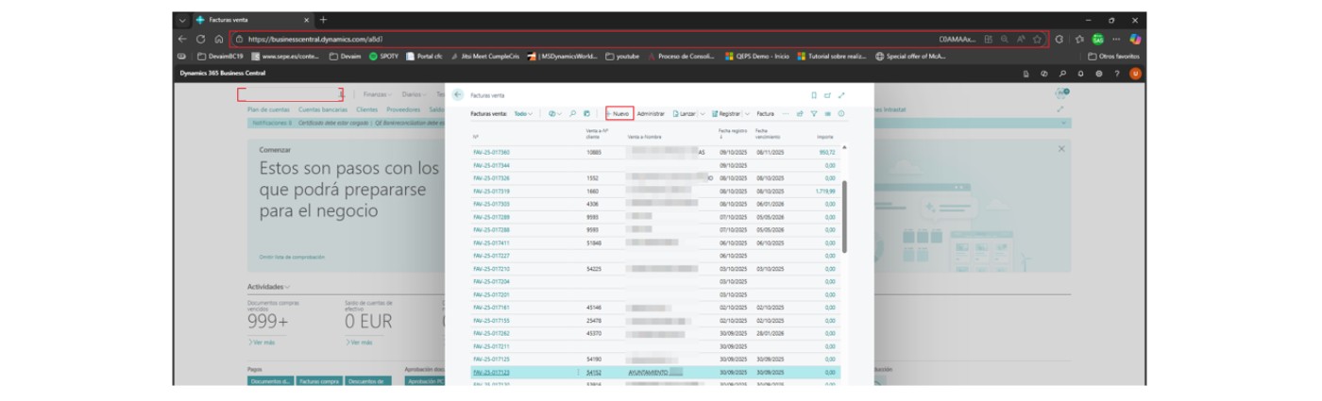Expand the Lanzar split-button arrow
Image resolution: width=1322 pixels, height=401 pixels.
(x=701, y=113)
